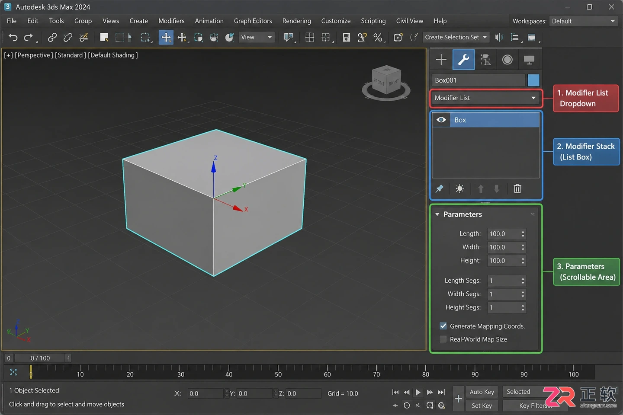Screen dimensions: 623x415
Task: Redo the last undone action
Action: tap(29, 38)
